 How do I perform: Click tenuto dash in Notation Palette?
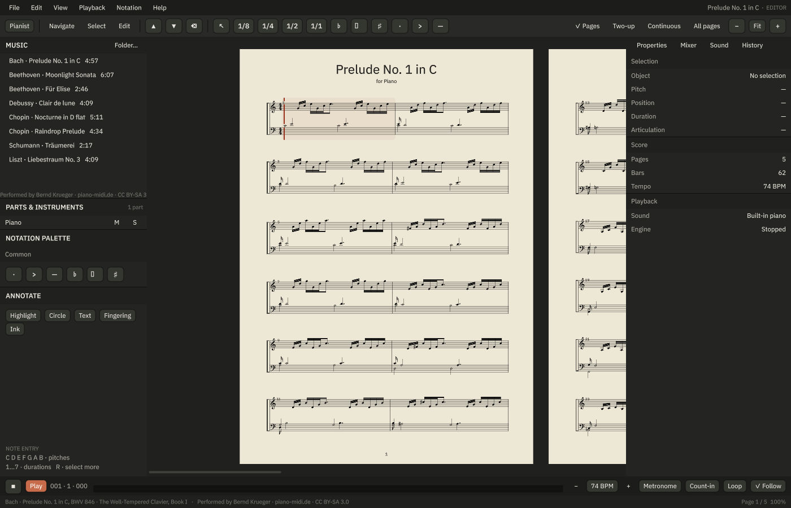tap(54, 274)
